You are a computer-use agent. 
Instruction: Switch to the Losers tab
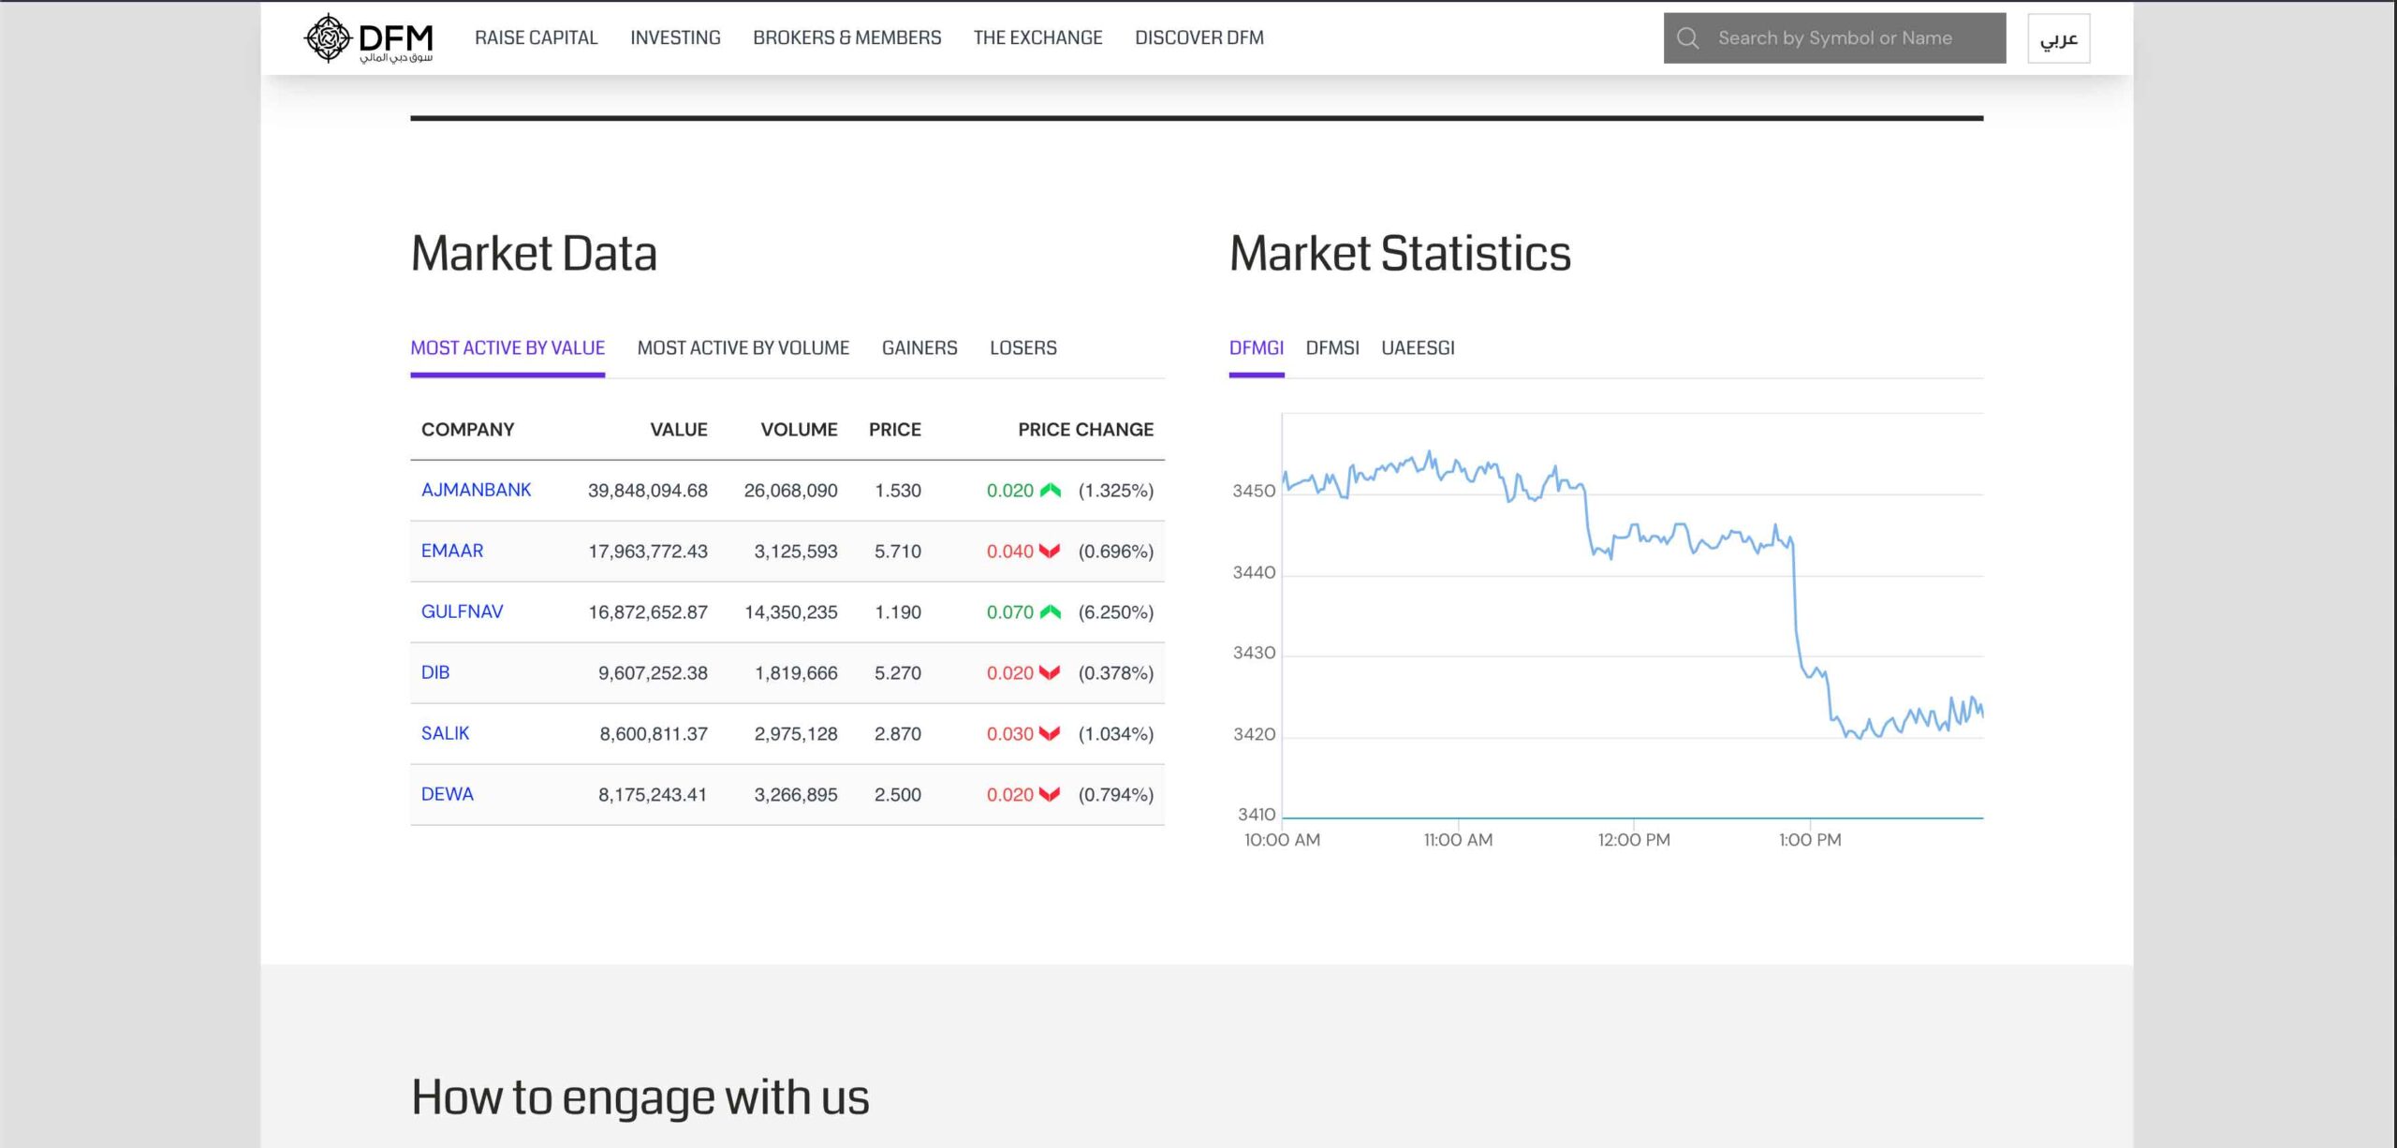[x=1023, y=348]
